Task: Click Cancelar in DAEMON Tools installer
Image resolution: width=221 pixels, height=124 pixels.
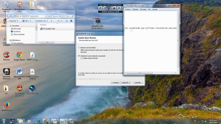Action: click(x=138, y=83)
